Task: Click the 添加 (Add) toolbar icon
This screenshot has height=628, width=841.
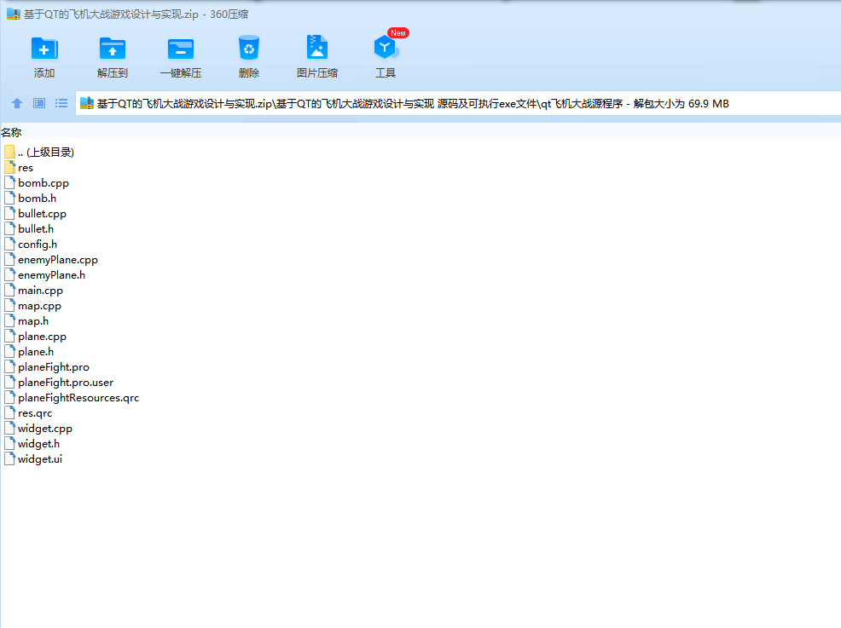Action: [44, 49]
